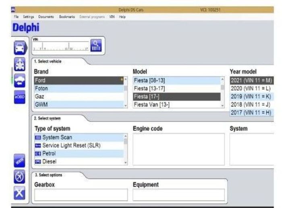Click the System list box
Viewport: 282px width, 208px height.
tap(252, 149)
